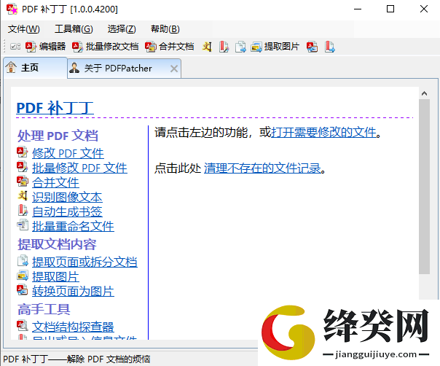Click the icon beside 提取页面或拆分文档
Viewport: 440px width, 366px height.
pyautogui.click(x=23, y=261)
